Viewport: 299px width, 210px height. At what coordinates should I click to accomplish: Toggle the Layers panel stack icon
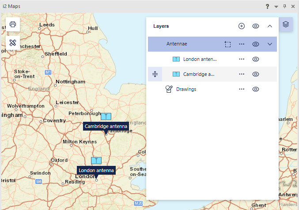pyautogui.click(x=286, y=24)
